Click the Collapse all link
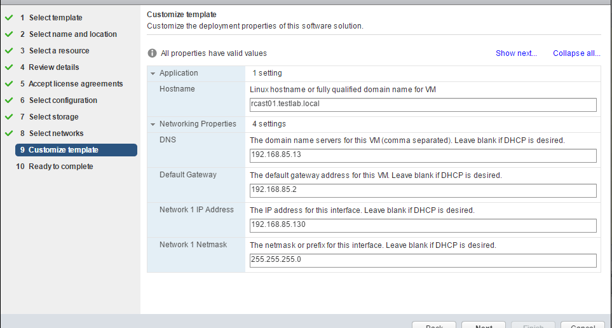Viewport: 612px width, 328px height. tap(576, 53)
